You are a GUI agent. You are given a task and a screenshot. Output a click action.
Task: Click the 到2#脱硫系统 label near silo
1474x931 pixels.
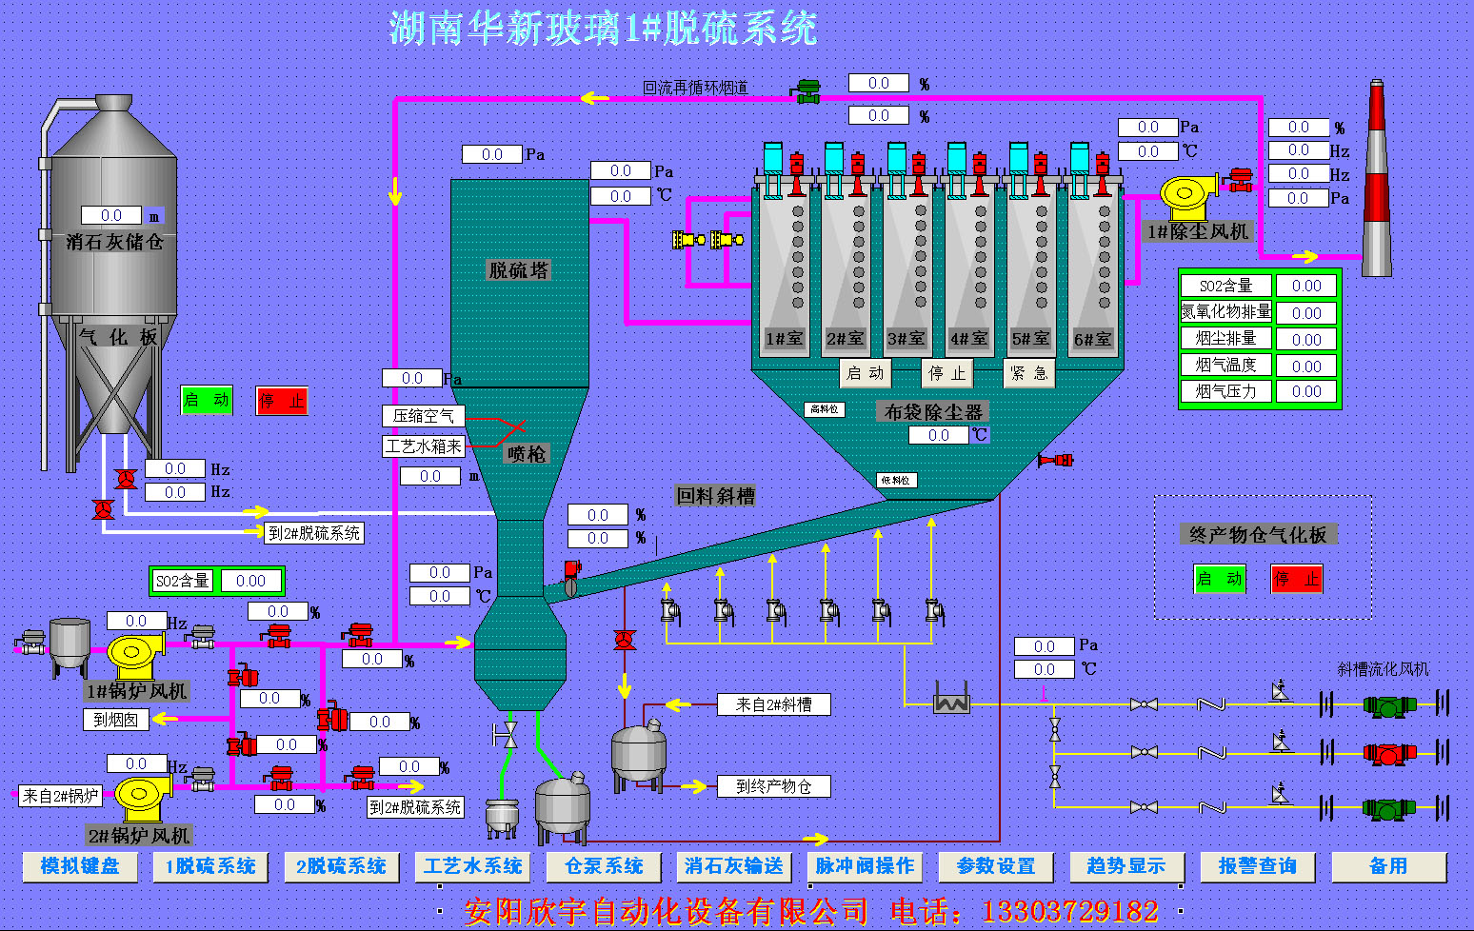[x=314, y=533]
